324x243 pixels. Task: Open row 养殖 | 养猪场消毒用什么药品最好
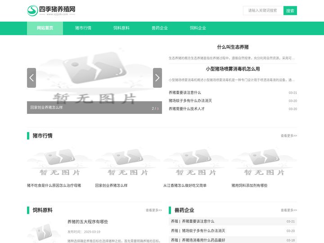coord(233,240)
